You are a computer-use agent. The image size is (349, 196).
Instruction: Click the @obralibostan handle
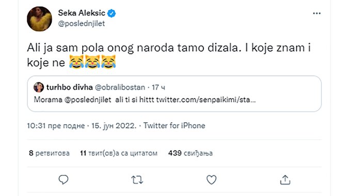[120, 88]
